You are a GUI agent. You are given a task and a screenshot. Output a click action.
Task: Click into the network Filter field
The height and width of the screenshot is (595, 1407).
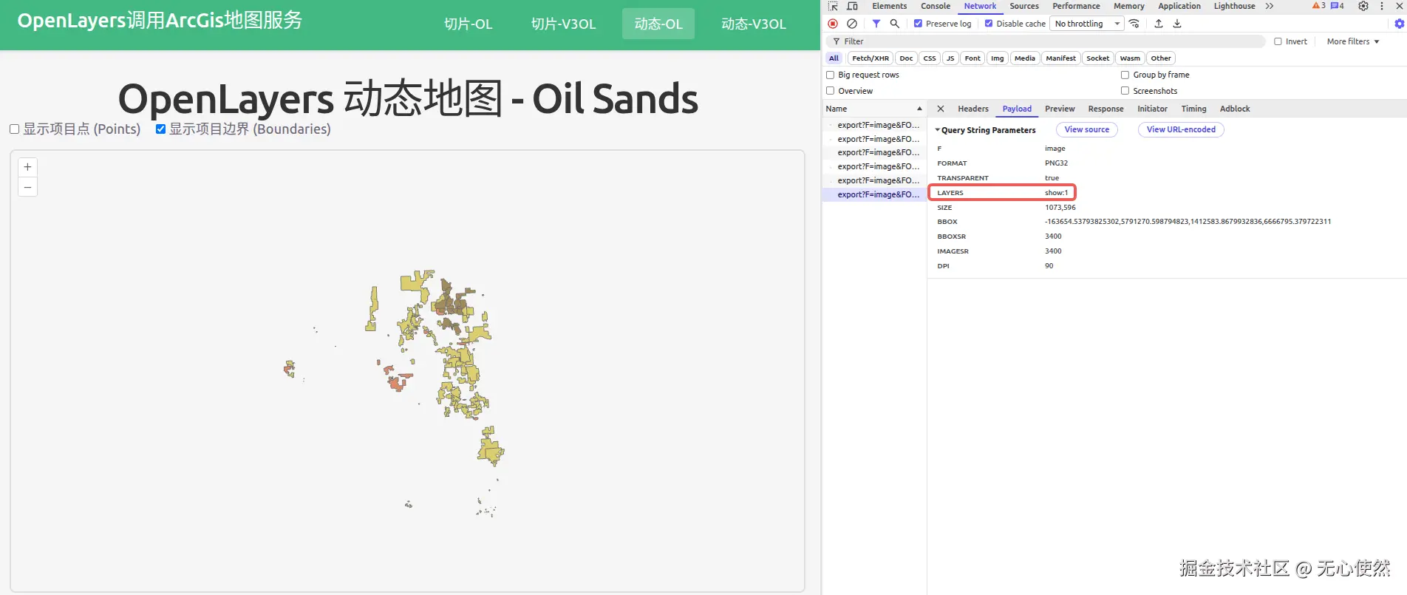pyautogui.click(x=1046, y=41)
